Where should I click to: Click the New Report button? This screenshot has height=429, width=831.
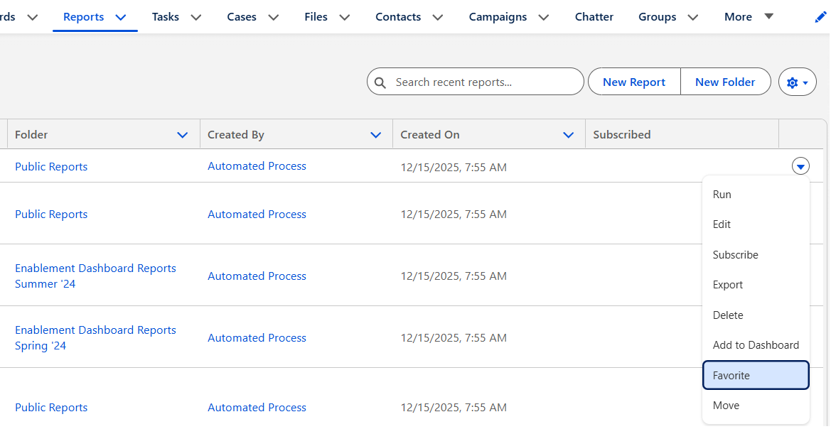click(633, 82)
